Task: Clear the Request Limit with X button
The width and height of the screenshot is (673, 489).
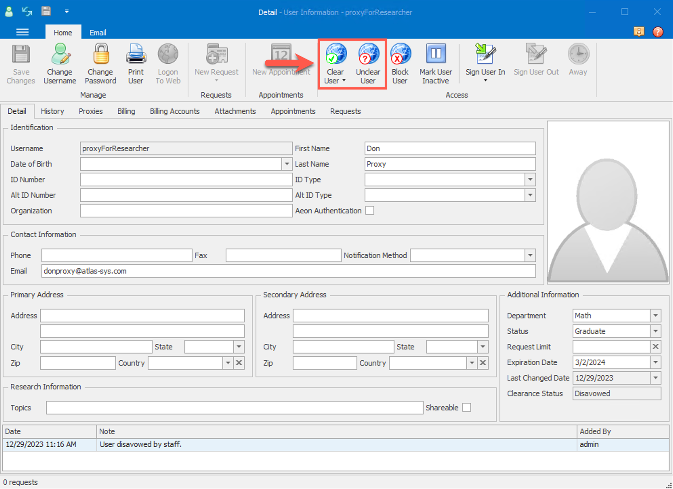Action: point(655,347)
